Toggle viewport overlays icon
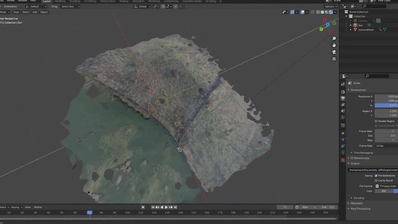This screenshot has height=224, width=398. point(302,12)
